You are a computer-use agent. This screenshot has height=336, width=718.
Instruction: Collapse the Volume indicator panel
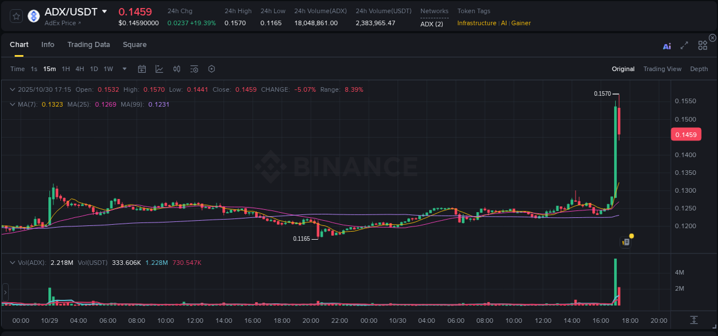pos(12,262)
